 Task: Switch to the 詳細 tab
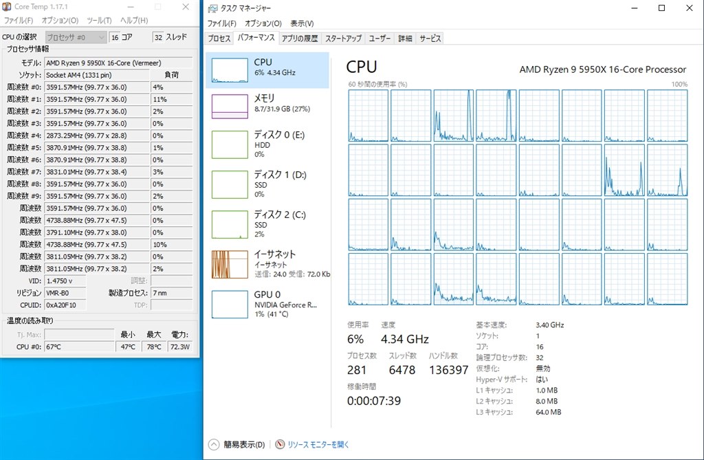[x=405, y=39]
